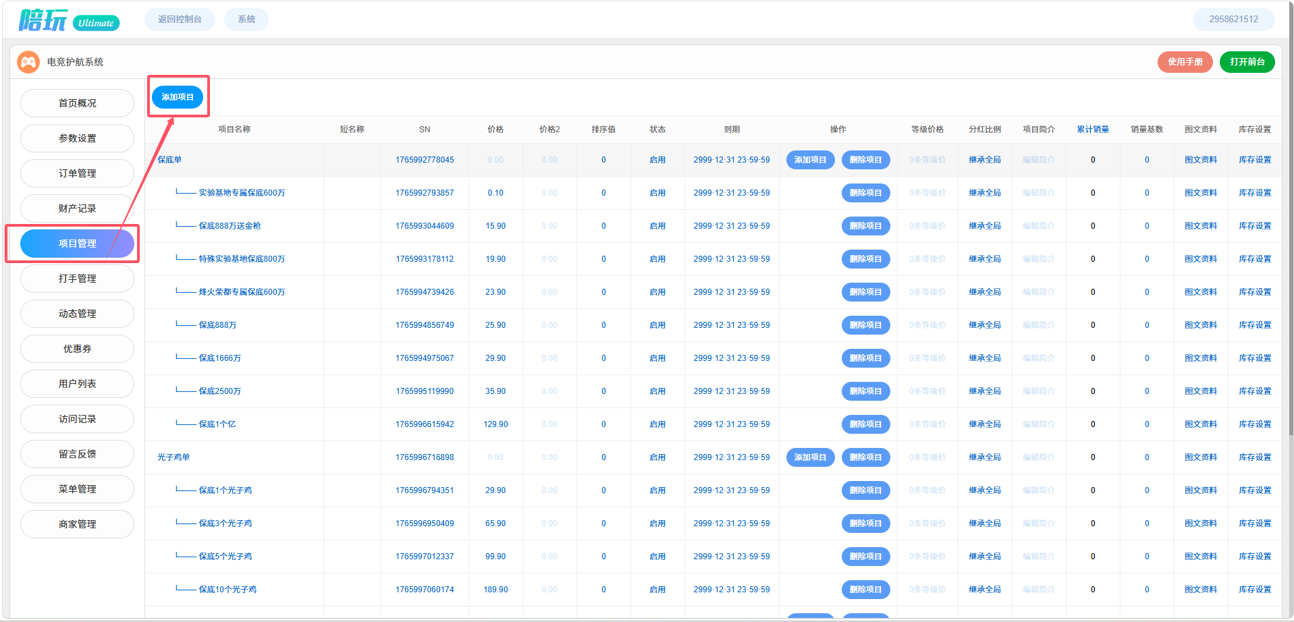Click account number 2958621512
The height and width of the screenshot is (622, 1294).
tap(1233, 20)
